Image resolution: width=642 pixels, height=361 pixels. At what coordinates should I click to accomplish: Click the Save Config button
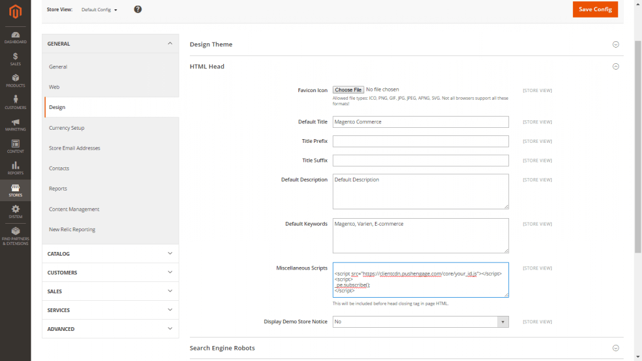pyautogui.click(x=595, y=9)
